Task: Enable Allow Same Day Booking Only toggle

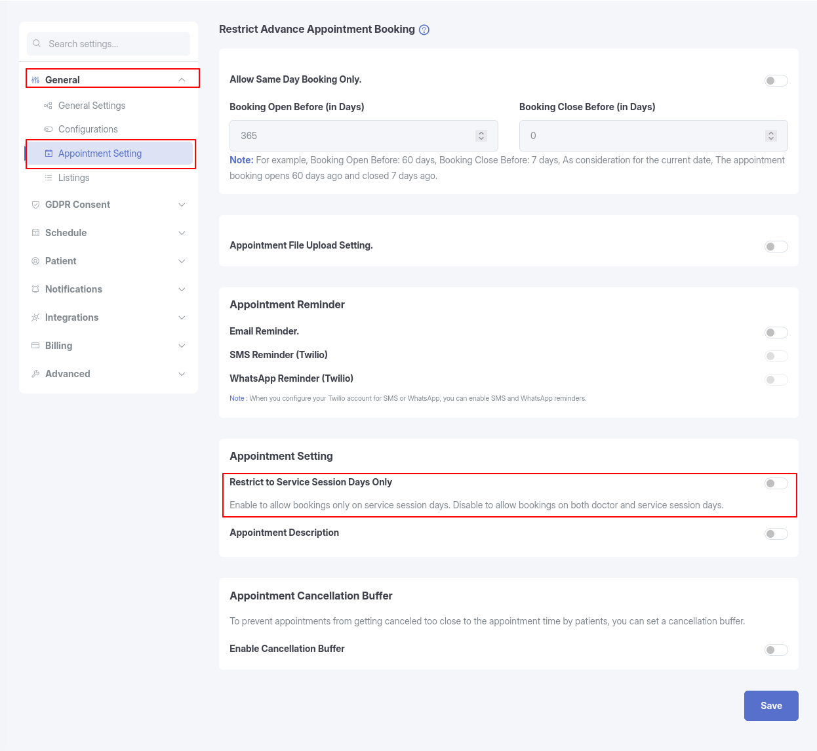Action: click(776, 81)
